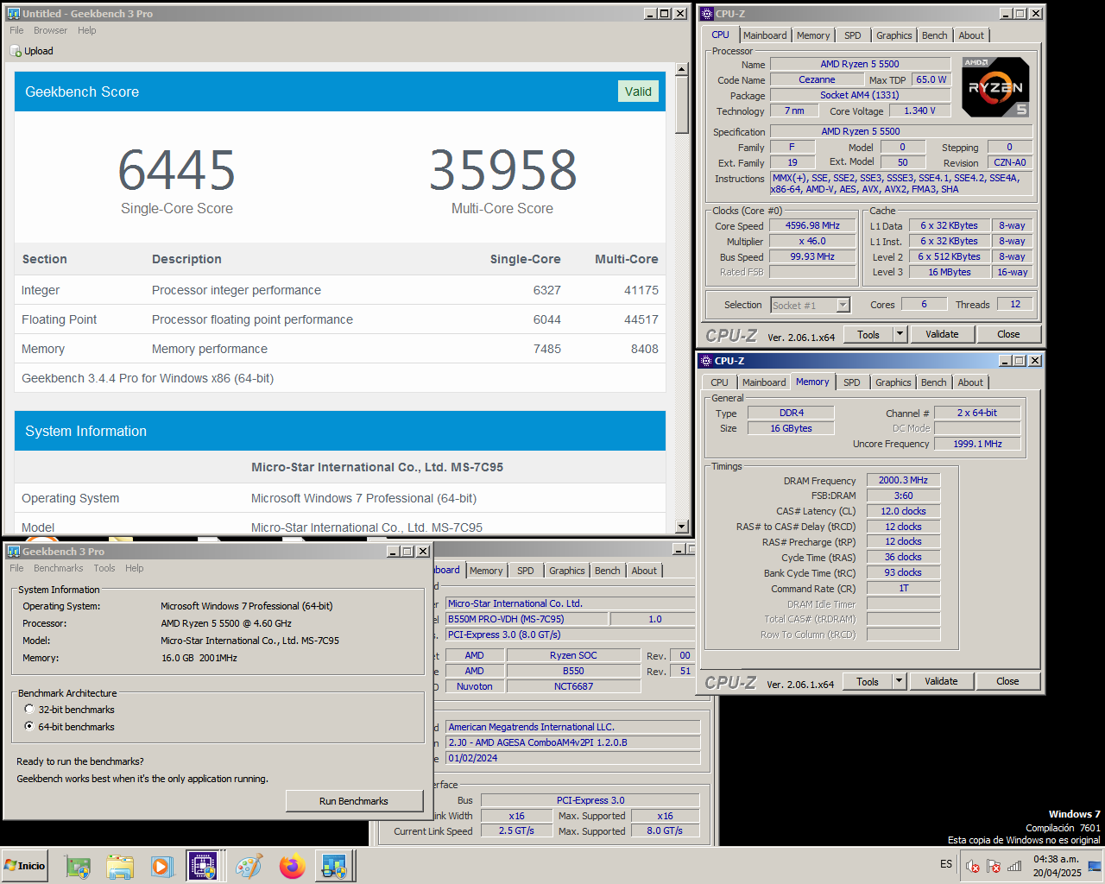Image resolution: width=1105 pixels, height=884 pixels.
Task: Open Graphics tab in CPU-Z mainboard window
Action: pyautogui.click(x=567, y=571)
